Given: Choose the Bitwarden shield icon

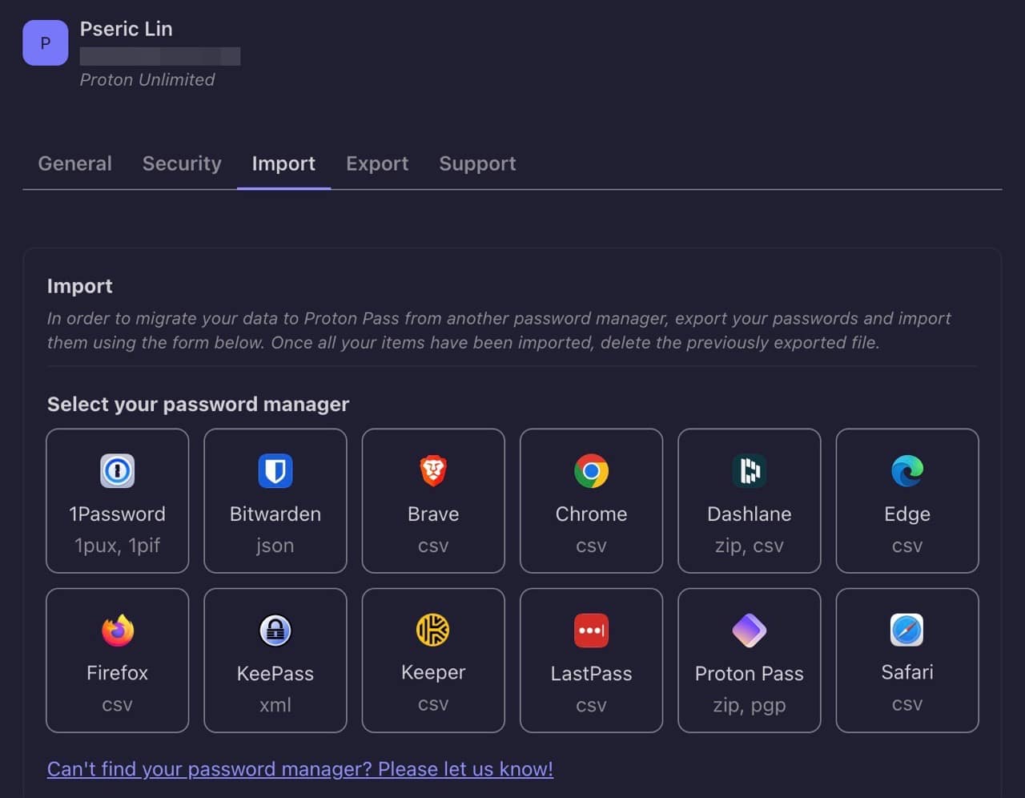Looking at the screenshot, I should tap(275, 471).
